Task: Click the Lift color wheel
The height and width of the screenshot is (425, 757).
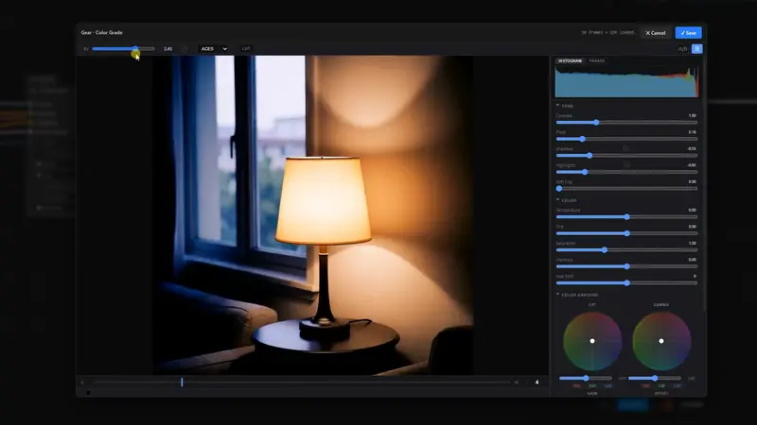Action: click(x=592, y=341)
